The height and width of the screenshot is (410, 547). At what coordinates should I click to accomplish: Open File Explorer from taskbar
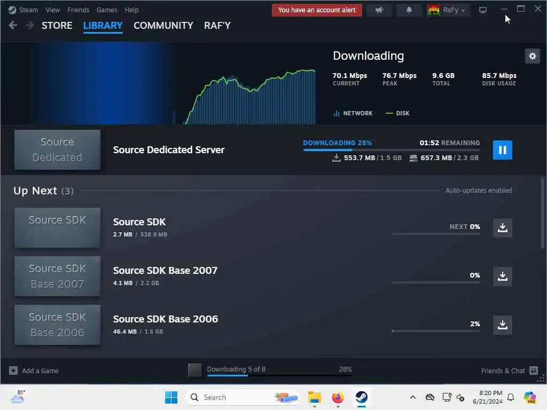pos(314,397)
